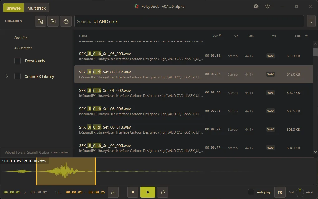Open the settings gear icon
Screen dimensions: 318x199
pos(267,6)
